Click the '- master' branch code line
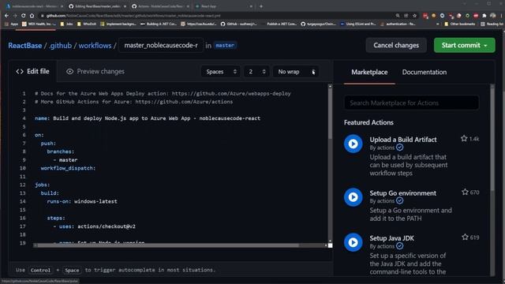This screenshot has width=505, height=284. click(x=65, y=159)
